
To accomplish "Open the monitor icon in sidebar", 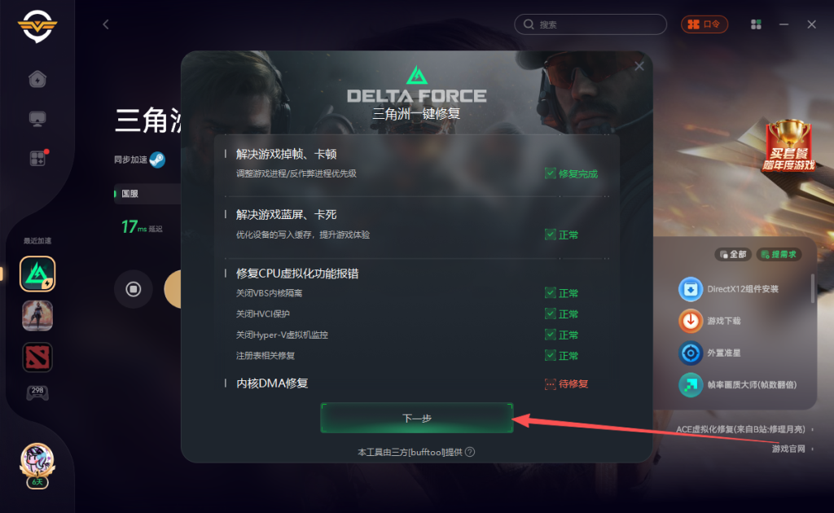I will point(37,118).
